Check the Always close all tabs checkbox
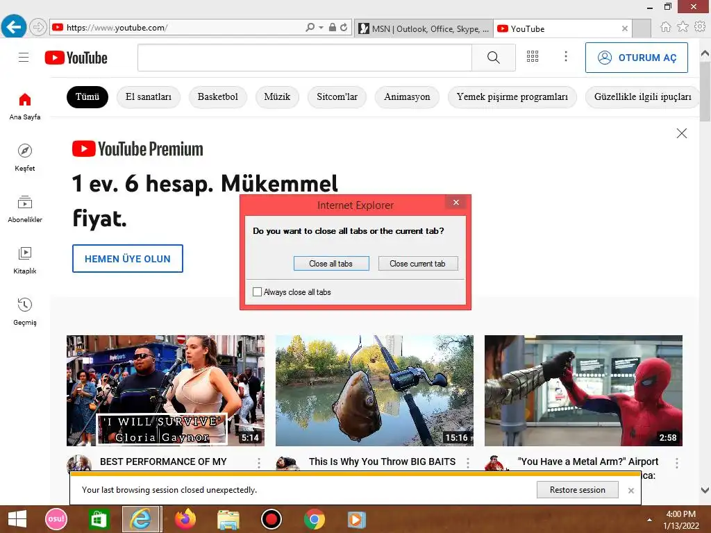 click(257, 292)
